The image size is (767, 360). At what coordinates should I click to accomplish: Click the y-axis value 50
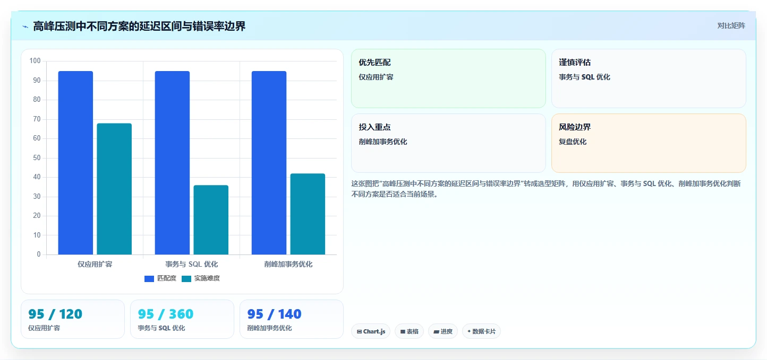pos(37,158)
